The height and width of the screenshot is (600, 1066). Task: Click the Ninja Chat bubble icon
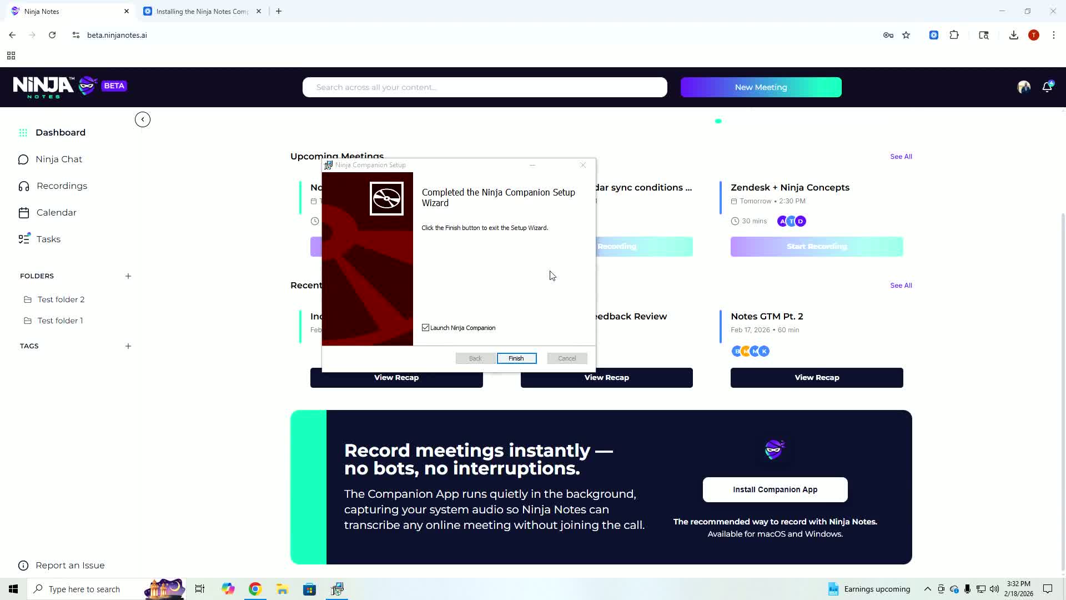tap(23, 159)
